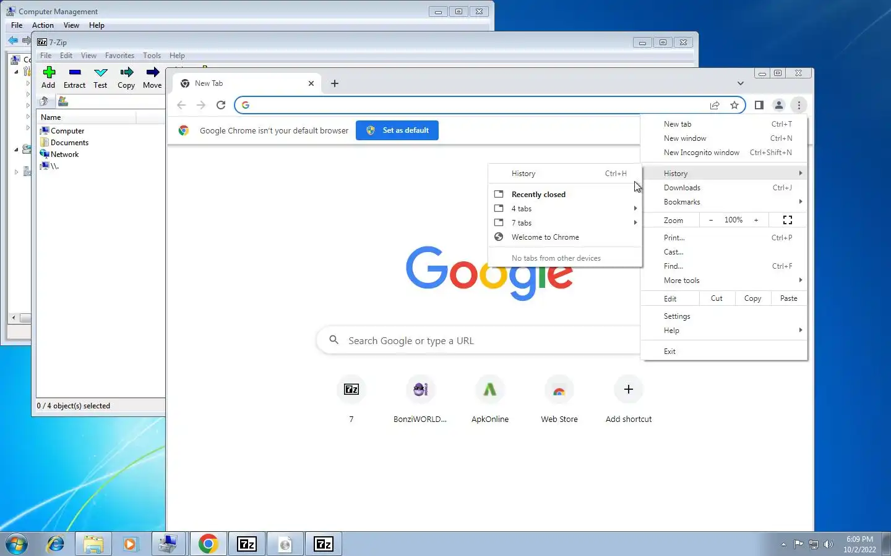Choose Exit in the Chrome menu
891x556 pixels.
click(725, 352)
